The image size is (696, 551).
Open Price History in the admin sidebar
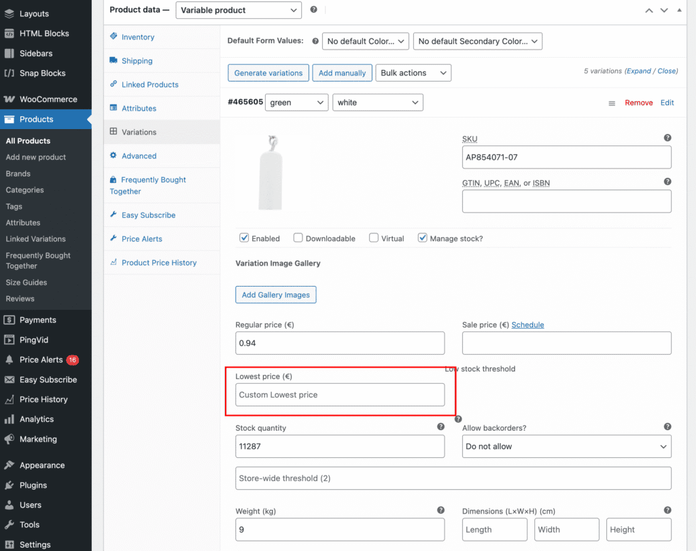(x=43, y=399)
